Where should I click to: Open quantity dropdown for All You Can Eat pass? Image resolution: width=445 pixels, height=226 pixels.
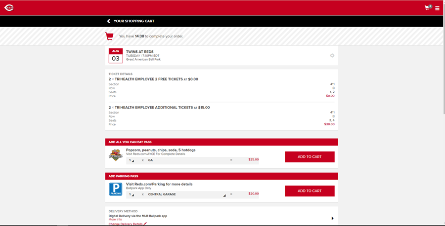click(132, 160)
